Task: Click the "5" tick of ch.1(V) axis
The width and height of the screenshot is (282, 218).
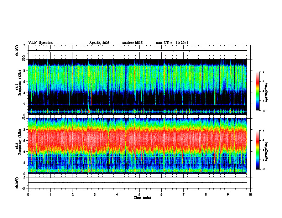Action: click(25, 45)
